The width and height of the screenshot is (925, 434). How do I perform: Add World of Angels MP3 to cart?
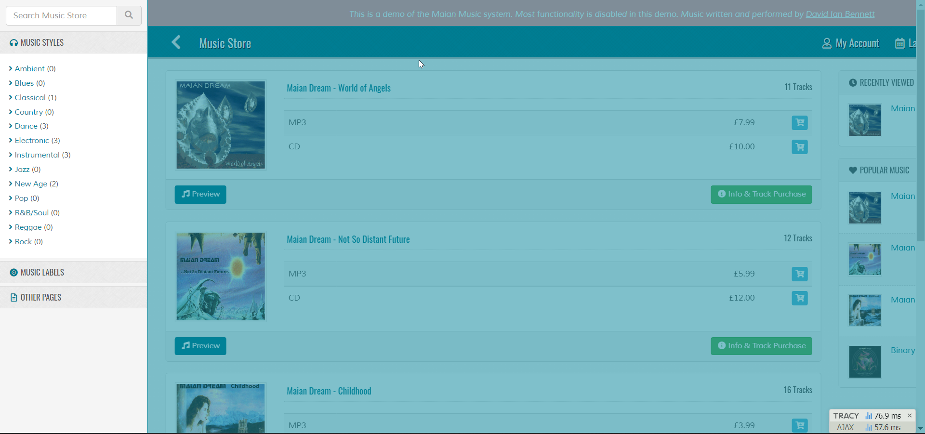click(x=800, y=123)
